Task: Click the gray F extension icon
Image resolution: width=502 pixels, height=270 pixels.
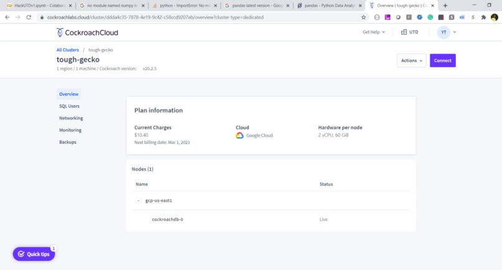Action: pos(409,17)
